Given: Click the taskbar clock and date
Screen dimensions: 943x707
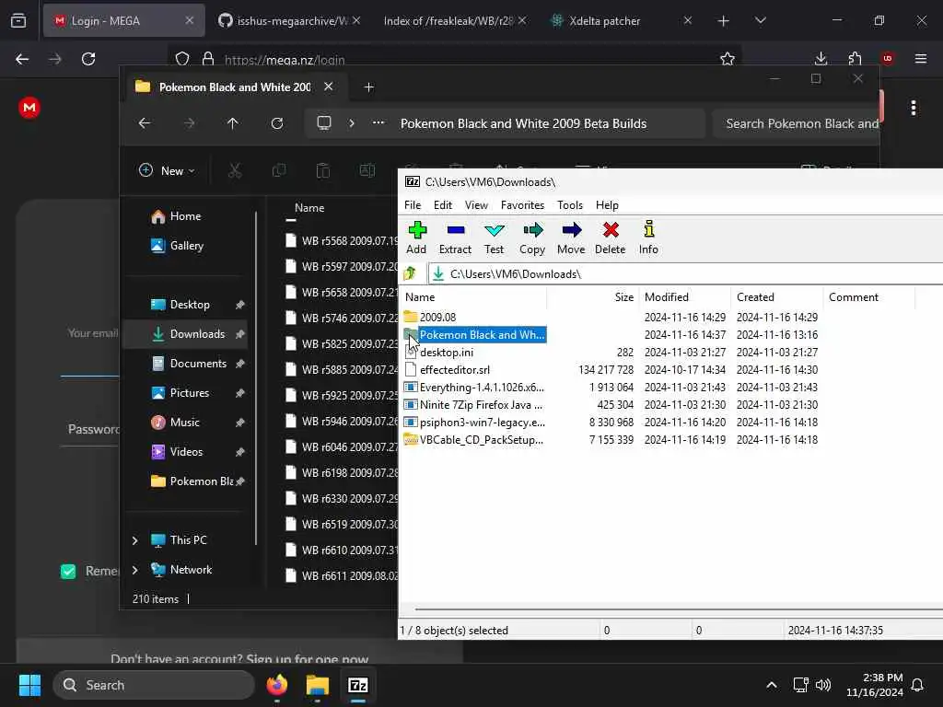Looking at the screenshot, I should (x=875, y=685).
